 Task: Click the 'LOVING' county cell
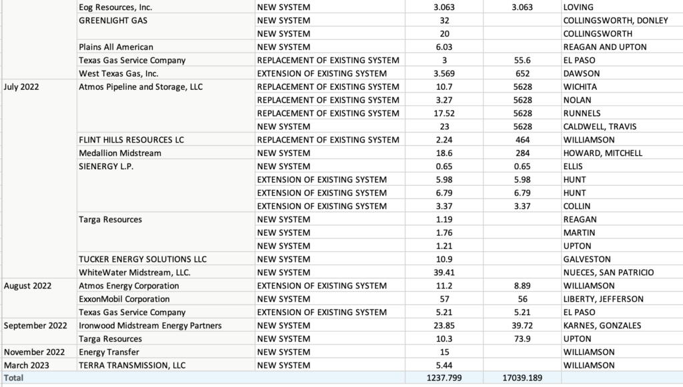click(622, 7)
